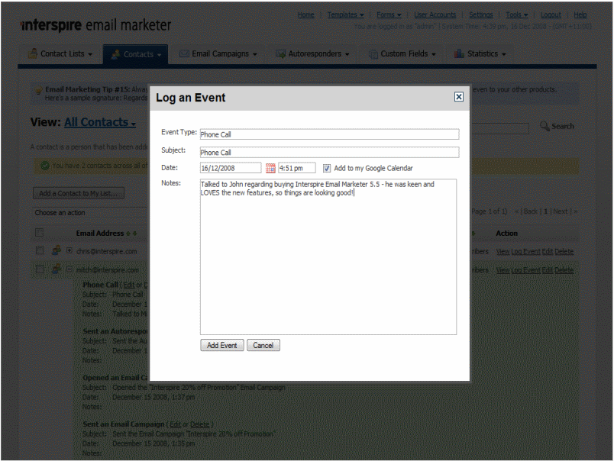
Task: Click Delete link for Sent an Email Campaign
Action: pyautogui.click(x=200, y=424)
